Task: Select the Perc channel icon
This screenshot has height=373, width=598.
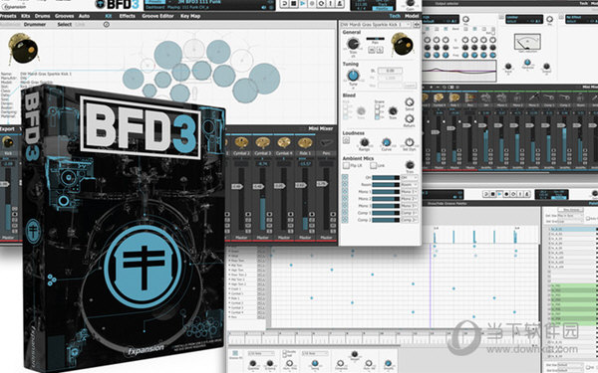Action: 326,142
